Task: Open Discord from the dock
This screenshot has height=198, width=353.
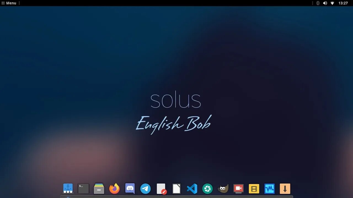Action: (130, 189)
